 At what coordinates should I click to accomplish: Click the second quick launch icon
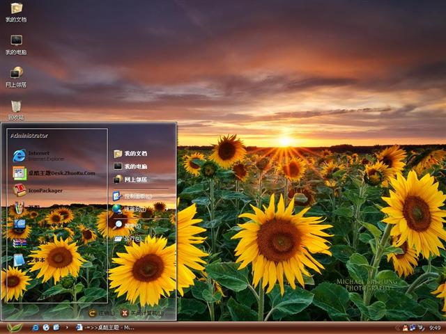click(46, 328)
